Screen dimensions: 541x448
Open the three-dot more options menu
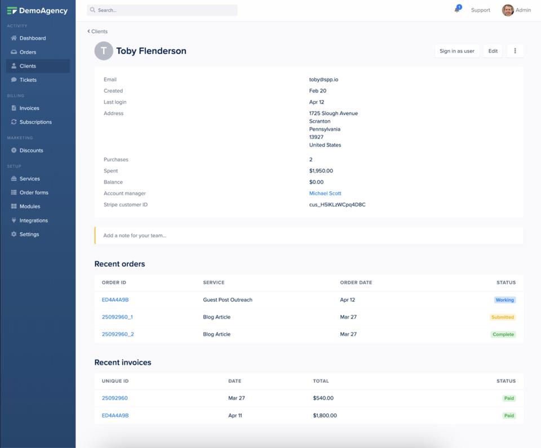[x=515, y=51]
